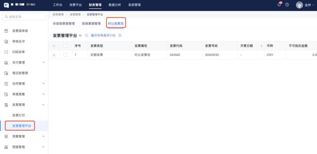
Task: Expand the 支付管理 menu chevron
Action: 43,62
